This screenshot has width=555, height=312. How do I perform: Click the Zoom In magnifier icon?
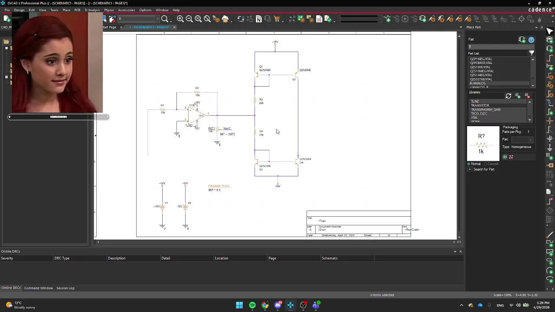180,19
